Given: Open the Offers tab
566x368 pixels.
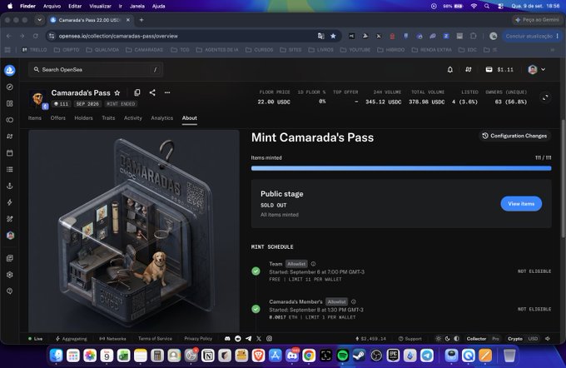Looking at the screenshot, I should pos(57,118).
